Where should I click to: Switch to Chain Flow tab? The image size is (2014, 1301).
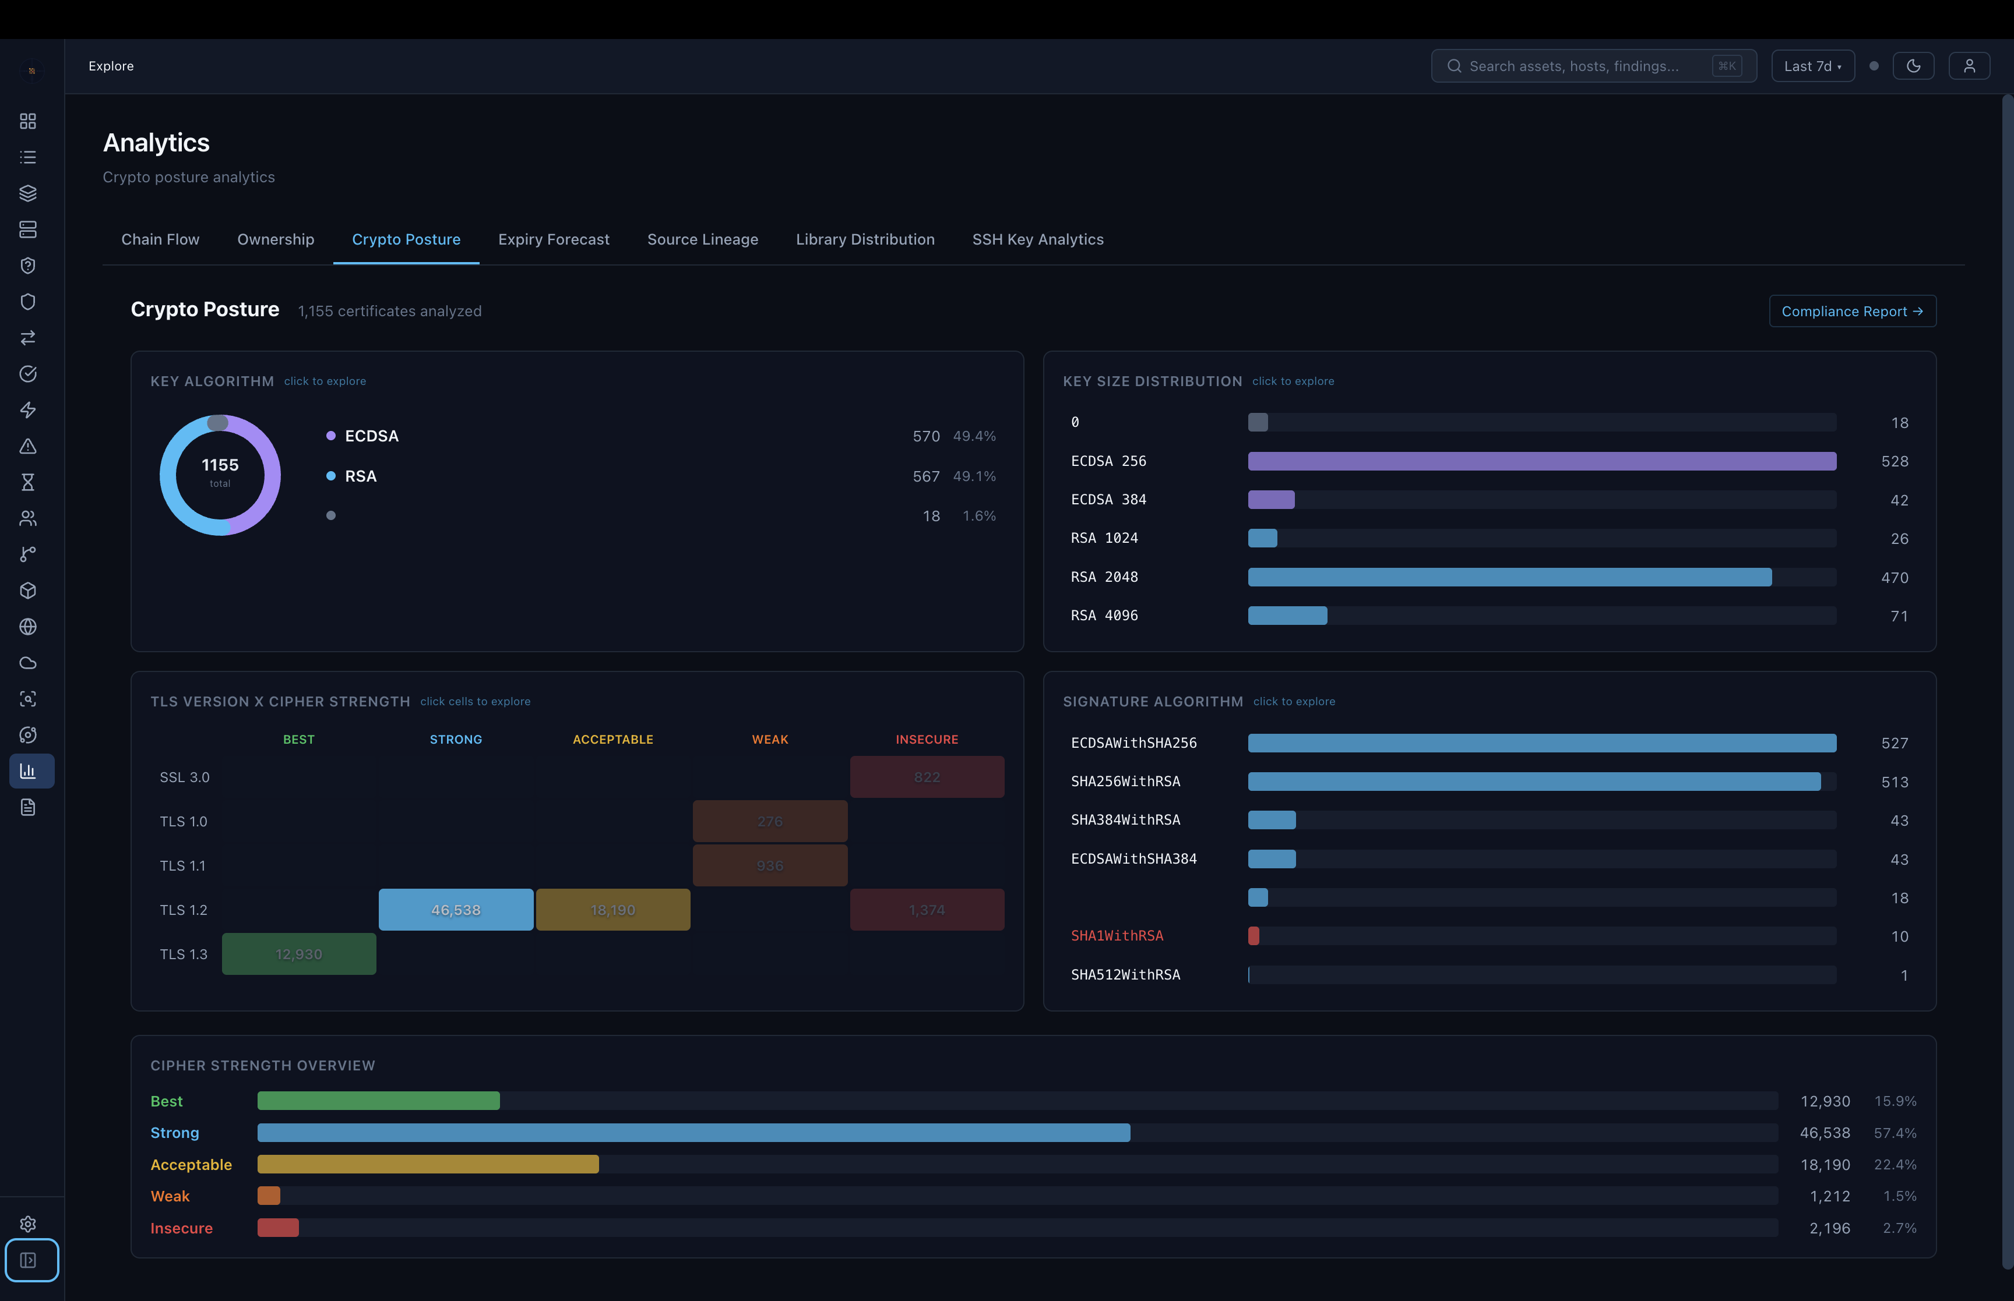coord(161,239)
